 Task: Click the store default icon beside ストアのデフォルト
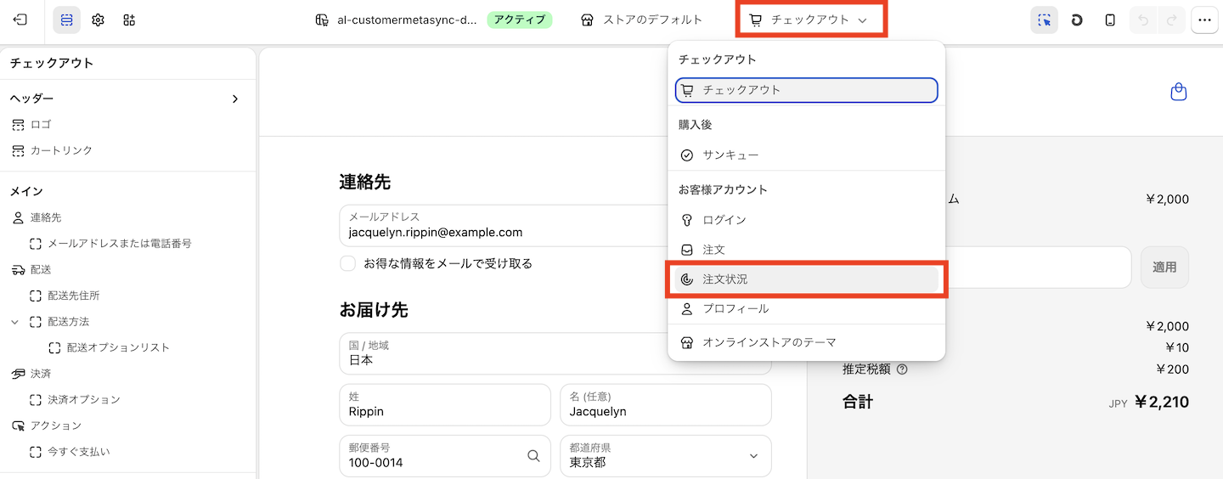point(587,20)
